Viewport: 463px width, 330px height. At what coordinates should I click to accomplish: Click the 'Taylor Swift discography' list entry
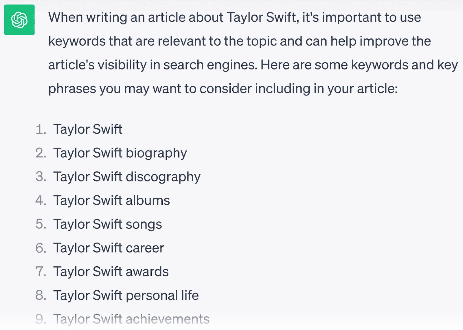(x=127, y=177)
